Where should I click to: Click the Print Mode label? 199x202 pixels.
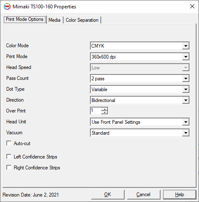click(x=17, y=56)
